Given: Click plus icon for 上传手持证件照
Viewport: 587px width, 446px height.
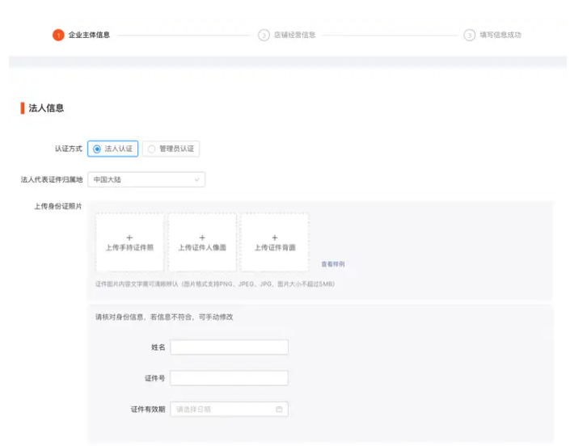Looking at the screenshot, I should coord(129,238).
